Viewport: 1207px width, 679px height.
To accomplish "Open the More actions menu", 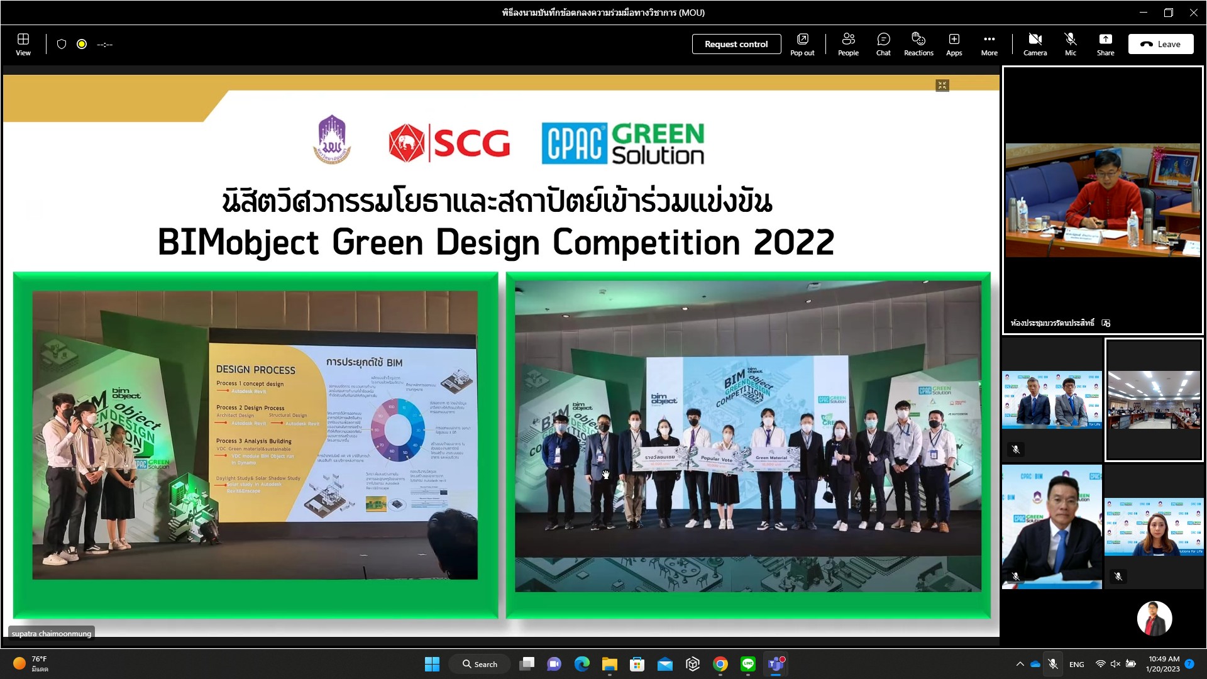I will pyautogui.click(x=989, y=44).
